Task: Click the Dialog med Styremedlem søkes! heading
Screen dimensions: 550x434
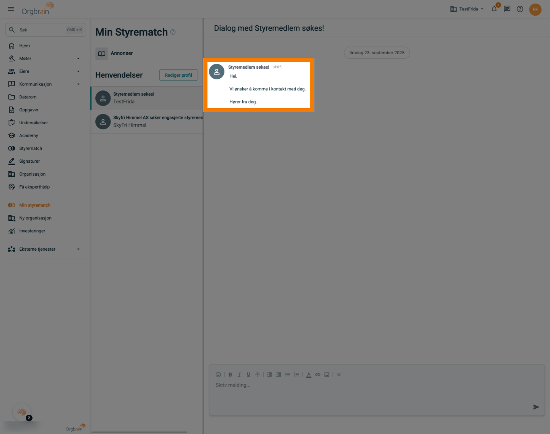Action: (x=269, y=28)
